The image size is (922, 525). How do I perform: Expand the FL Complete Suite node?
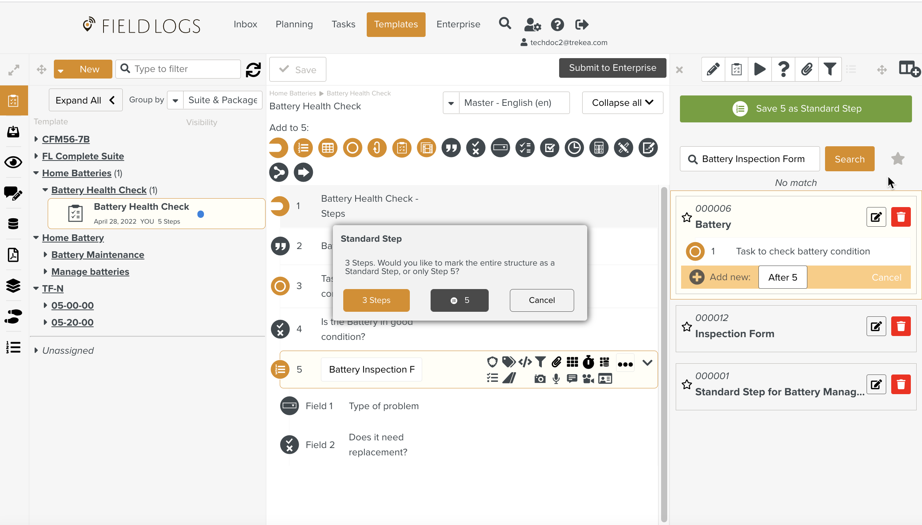tap(36, 156)
